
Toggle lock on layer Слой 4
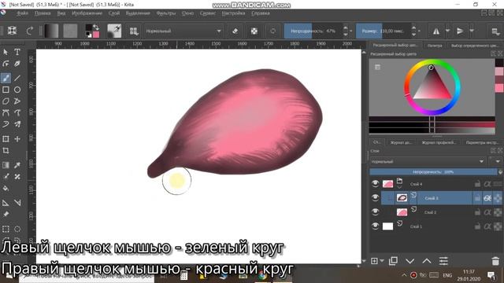click(477, 184)
